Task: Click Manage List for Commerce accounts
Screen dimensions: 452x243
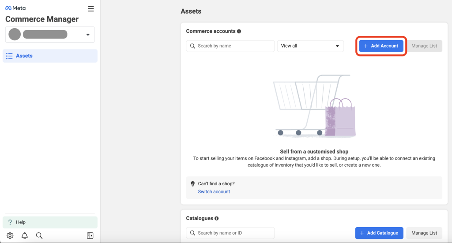Action: (x=424, y=46)
